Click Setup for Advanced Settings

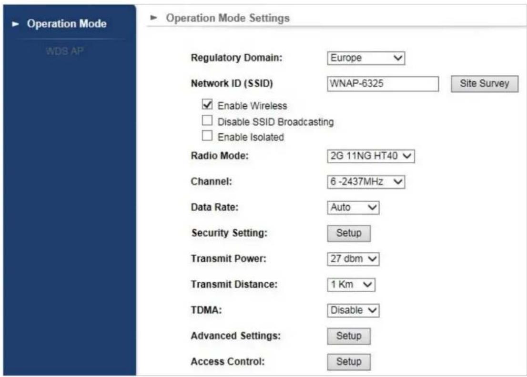pyautogui.click(x=349, y=336)
